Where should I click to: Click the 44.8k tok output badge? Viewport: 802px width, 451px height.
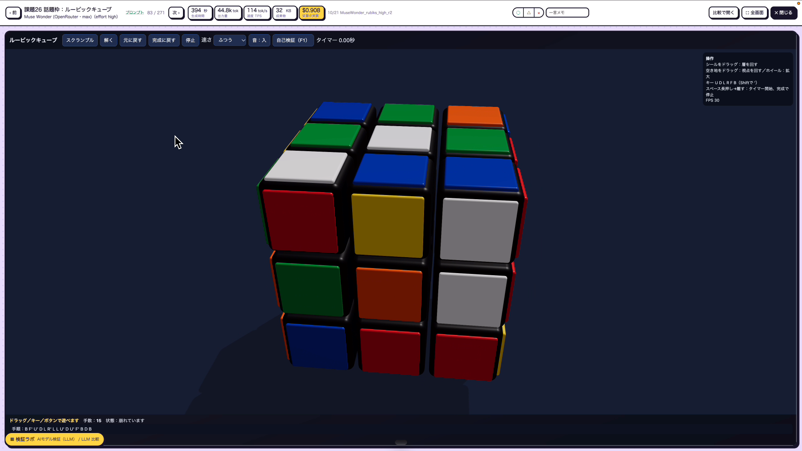(228, 13)
